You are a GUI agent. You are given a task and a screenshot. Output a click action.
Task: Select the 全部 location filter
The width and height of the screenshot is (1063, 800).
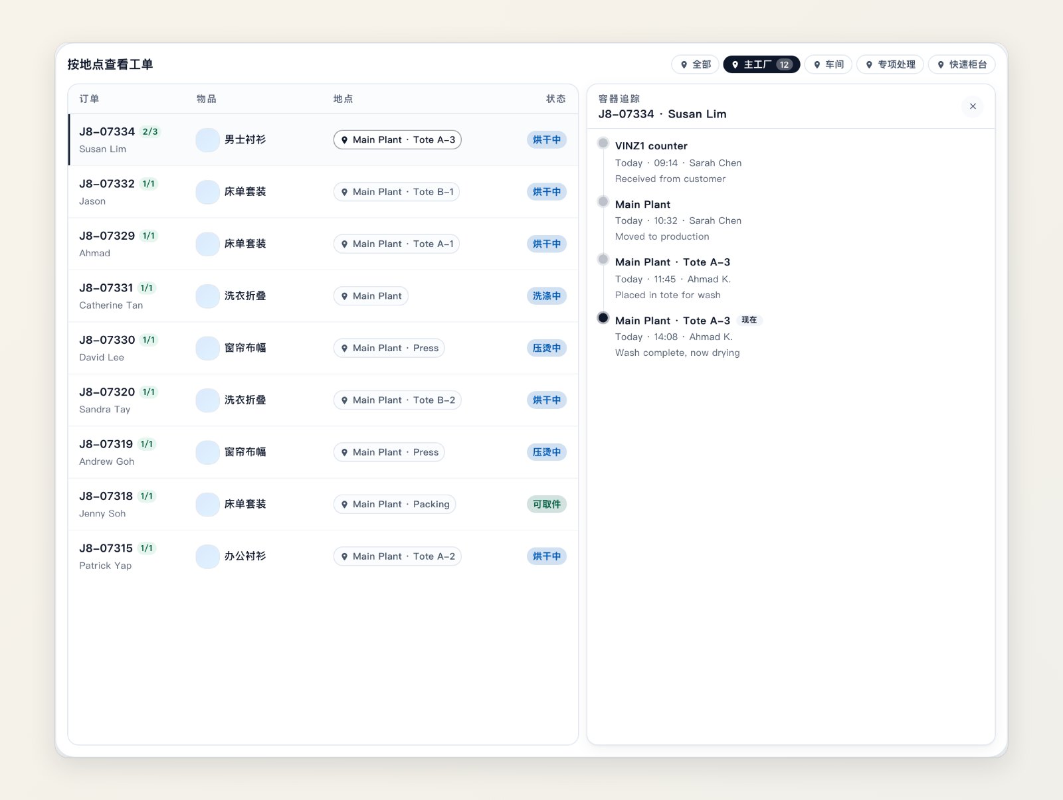[695, 64]
